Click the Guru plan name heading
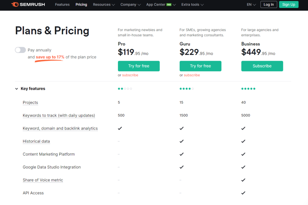 [185, 44]
